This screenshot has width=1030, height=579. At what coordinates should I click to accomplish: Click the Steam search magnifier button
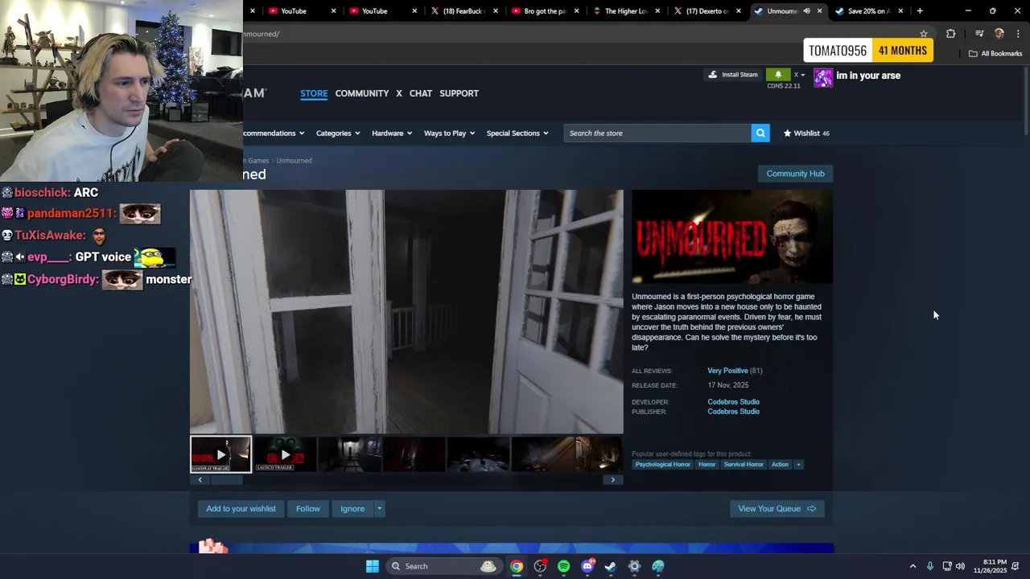[x=760, y=133]
